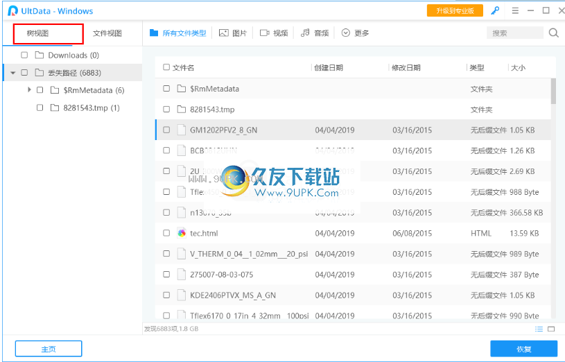Check the KDE2406PTVX_MS_A_GN checkbox
565x362 pixels.
tap(166, 295)
